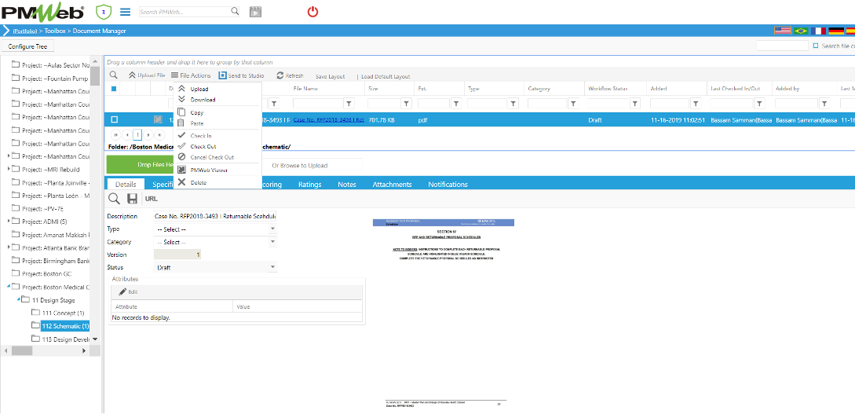The image size is (855, 414).
Task: Click the Size column filter icon
Action: [x=406, y=103]
